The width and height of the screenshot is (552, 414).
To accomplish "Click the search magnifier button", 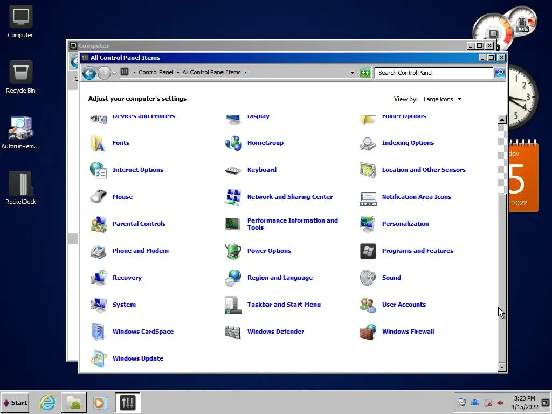I will coord(500,73).
